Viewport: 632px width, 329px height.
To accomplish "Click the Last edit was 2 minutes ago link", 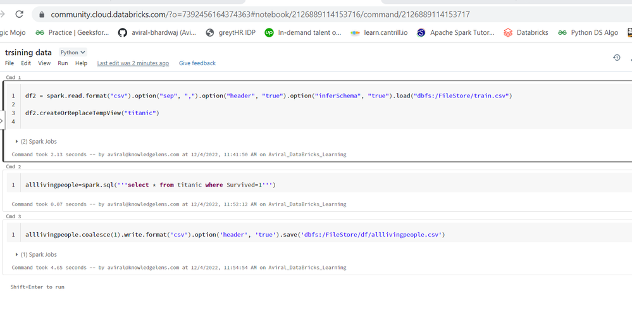I will click(x=133, y=63).
